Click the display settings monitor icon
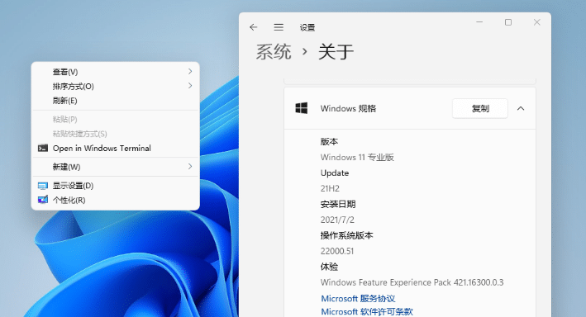This screenshot has height=317, width=586. pos(43,186)
